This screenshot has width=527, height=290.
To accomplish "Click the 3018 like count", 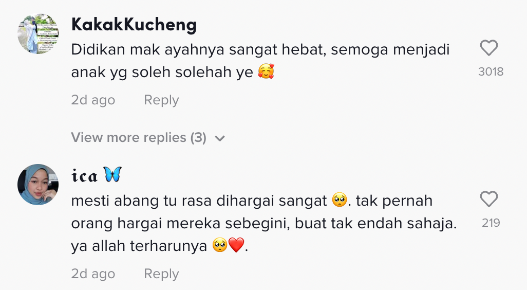I will coord(491,72).
